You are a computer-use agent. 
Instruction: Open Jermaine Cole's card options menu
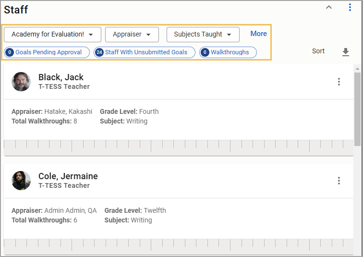coord(339,181)
